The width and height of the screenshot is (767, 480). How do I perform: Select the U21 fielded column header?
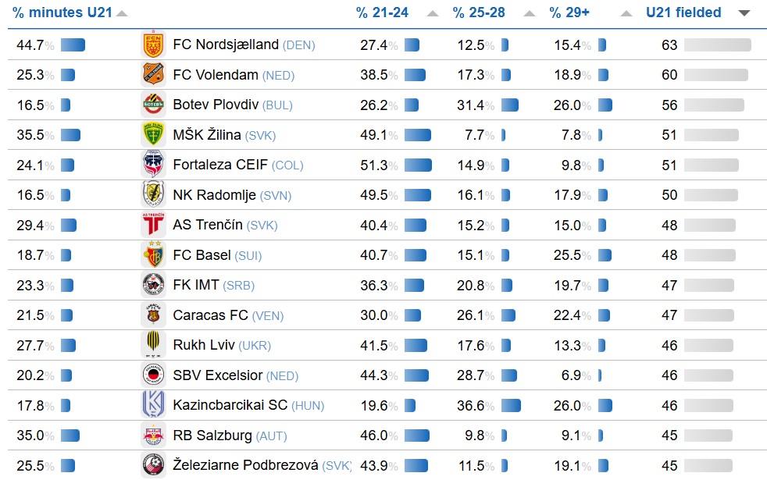(x=683, y=12)
